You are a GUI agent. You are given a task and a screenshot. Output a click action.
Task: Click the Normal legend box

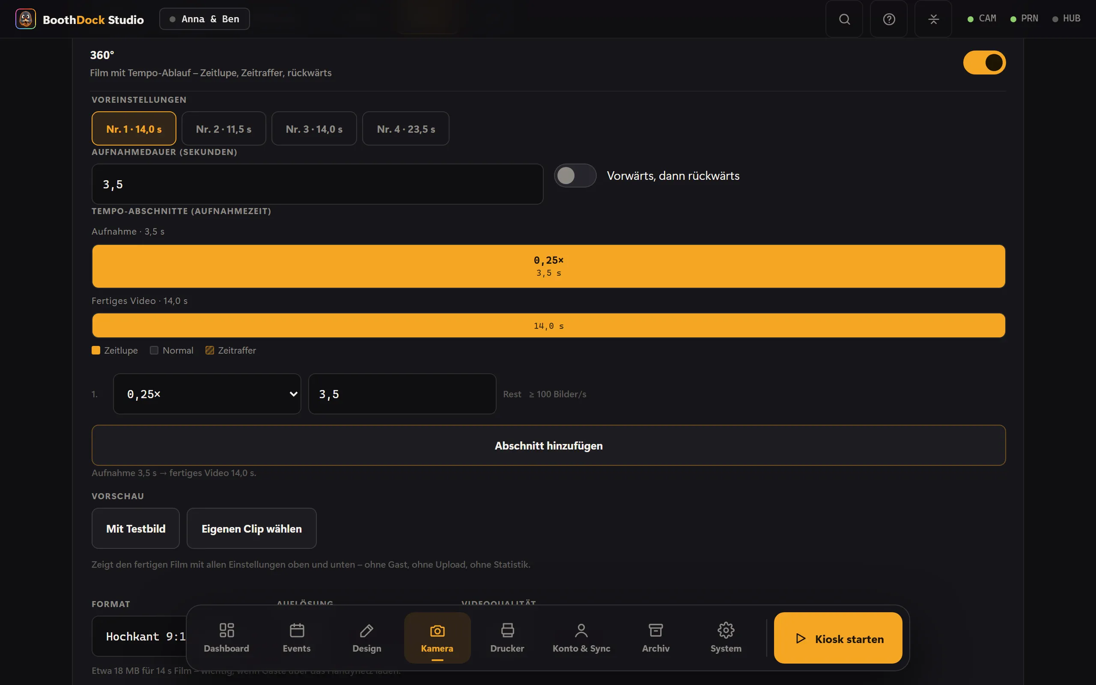click(x=154, y=350)
